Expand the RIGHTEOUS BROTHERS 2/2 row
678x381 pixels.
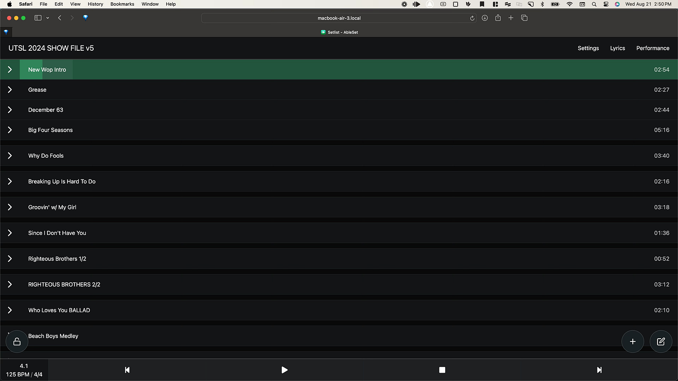click(x=10, y=284)
